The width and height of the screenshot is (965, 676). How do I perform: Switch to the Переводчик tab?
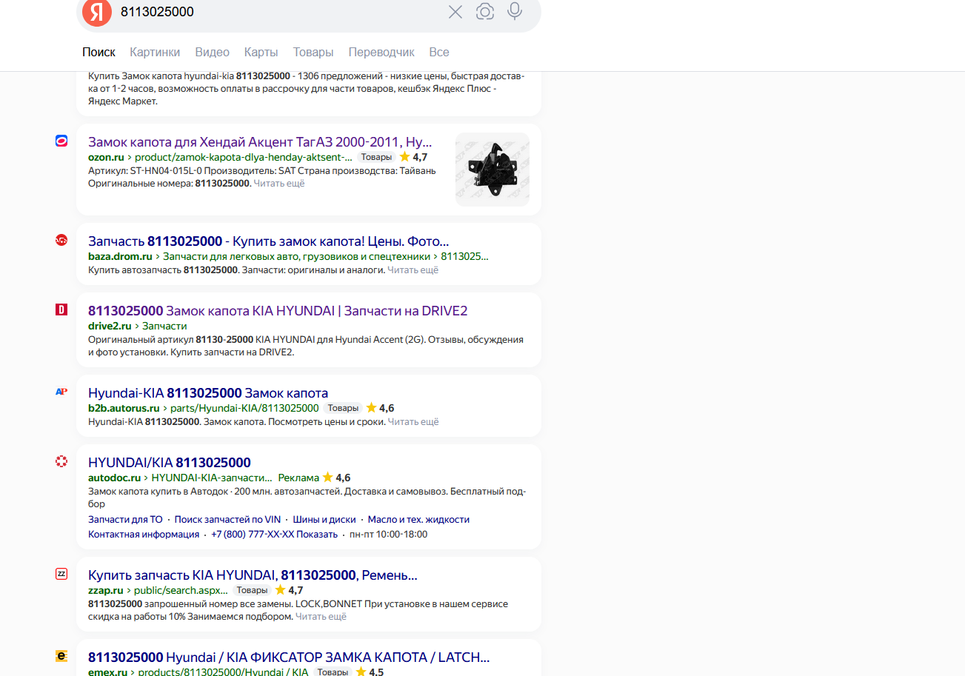381,52
